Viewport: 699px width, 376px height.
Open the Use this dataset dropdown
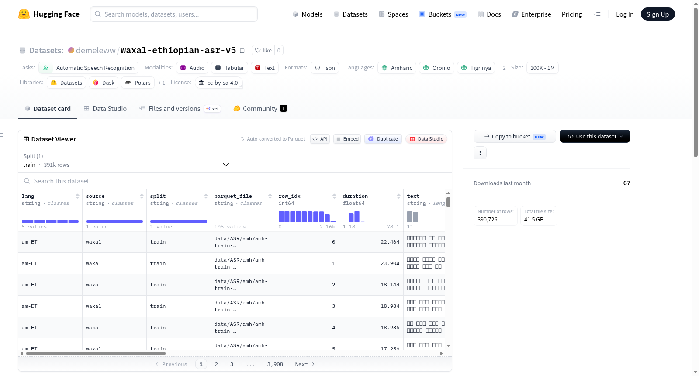tap(595, 136)
